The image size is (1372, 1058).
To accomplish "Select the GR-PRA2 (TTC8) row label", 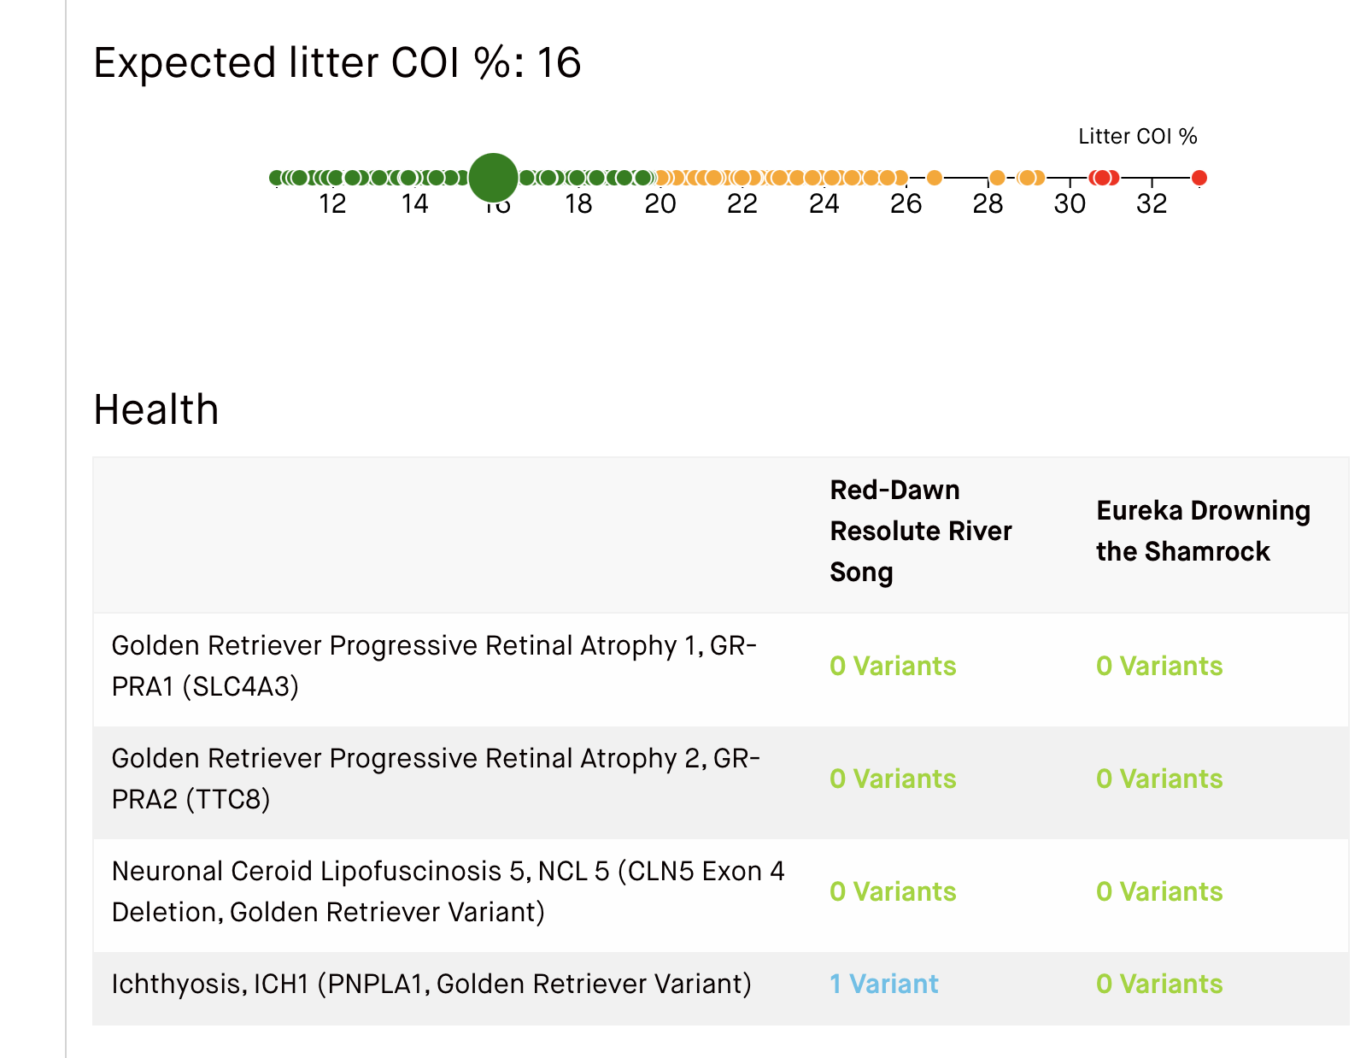I will coord(436,779).
